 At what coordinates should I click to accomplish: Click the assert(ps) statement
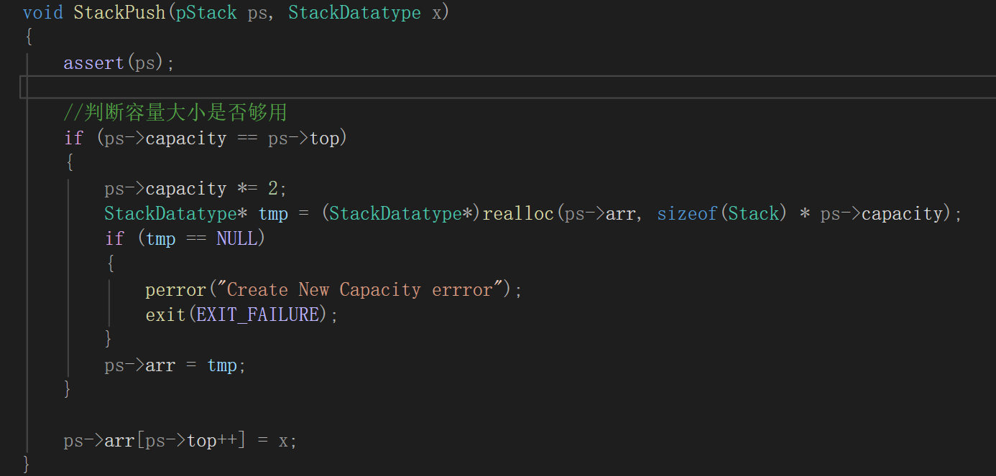coord(119,63)
